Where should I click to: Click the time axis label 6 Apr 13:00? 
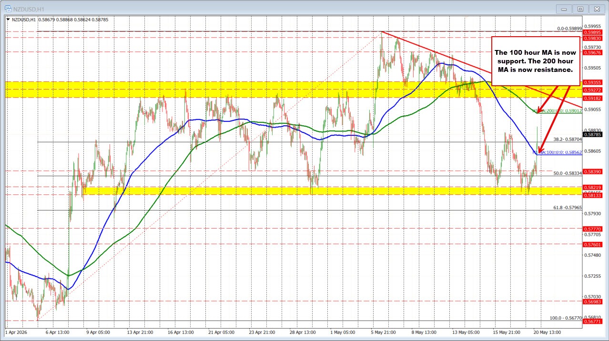coord(58,332)
